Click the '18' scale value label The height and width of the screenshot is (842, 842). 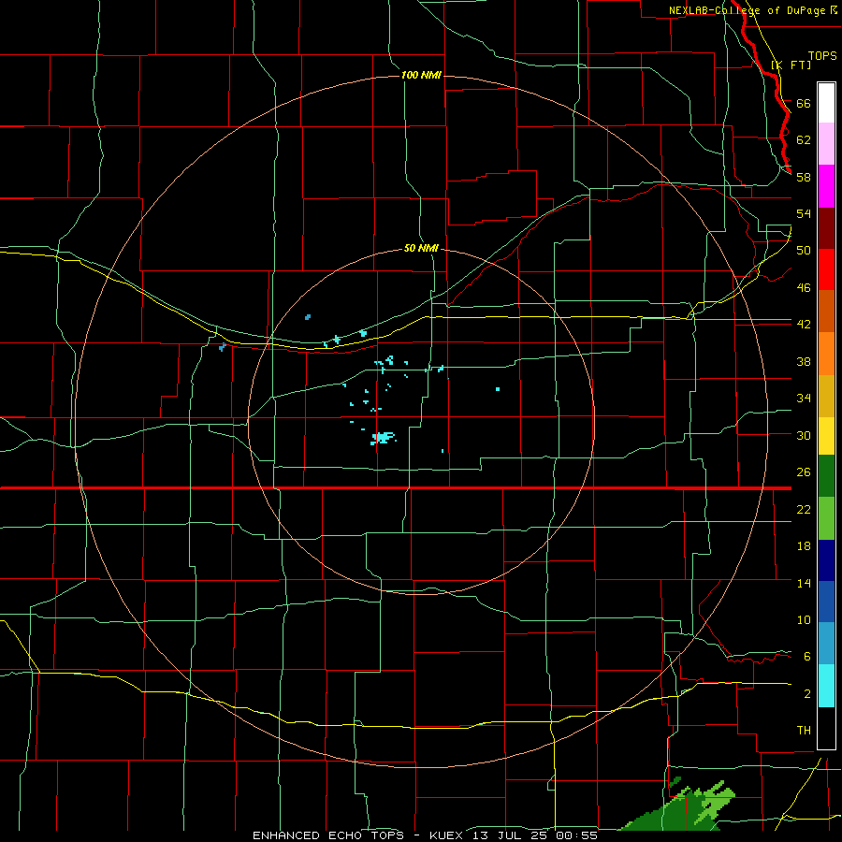point(804,546)
